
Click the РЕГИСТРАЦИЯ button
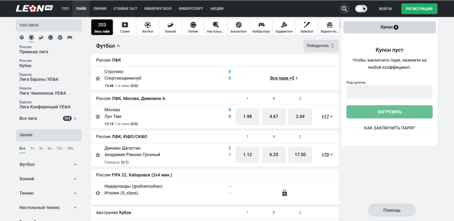419,9
